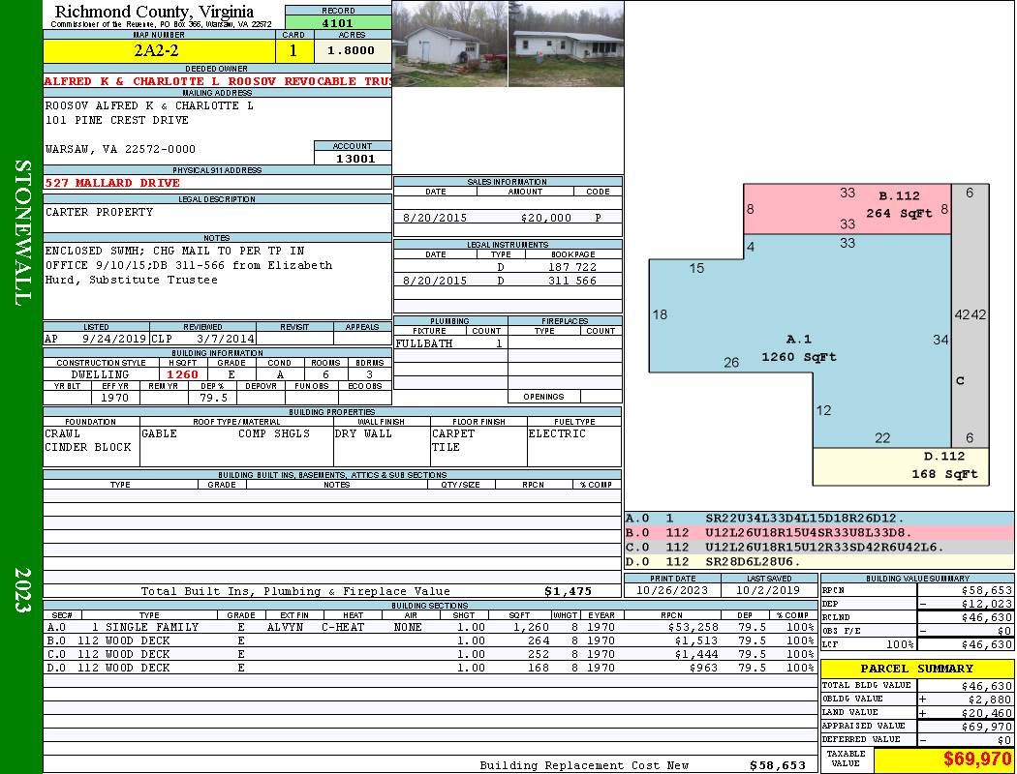Select reviewed date 3/7/2014
Screen dimensions: 1017x774
(225, 339)
